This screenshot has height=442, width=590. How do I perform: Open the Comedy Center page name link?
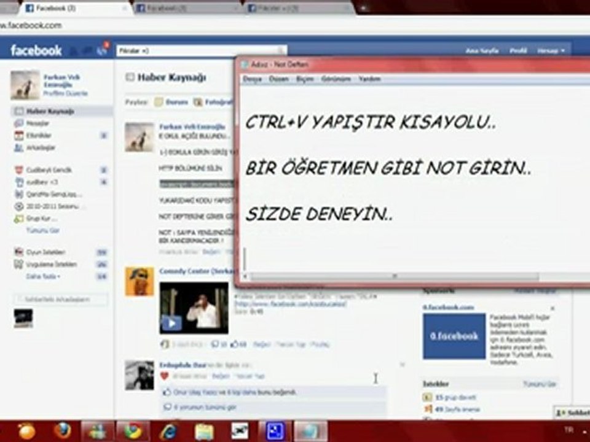click(x=197, y=271)
